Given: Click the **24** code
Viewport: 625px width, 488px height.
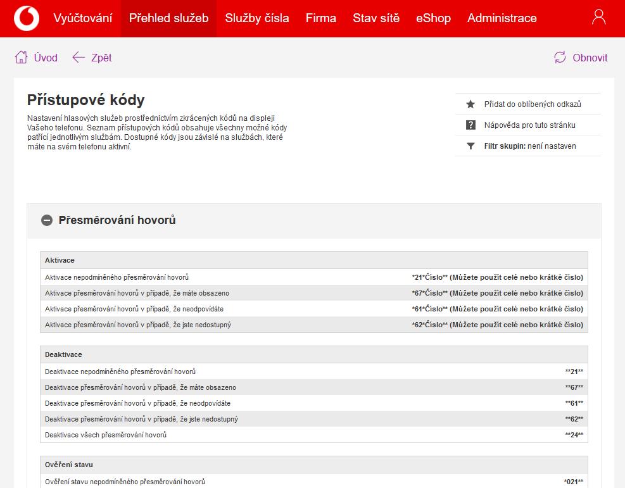Looking at the screenshot, I should tap(574, 435).
